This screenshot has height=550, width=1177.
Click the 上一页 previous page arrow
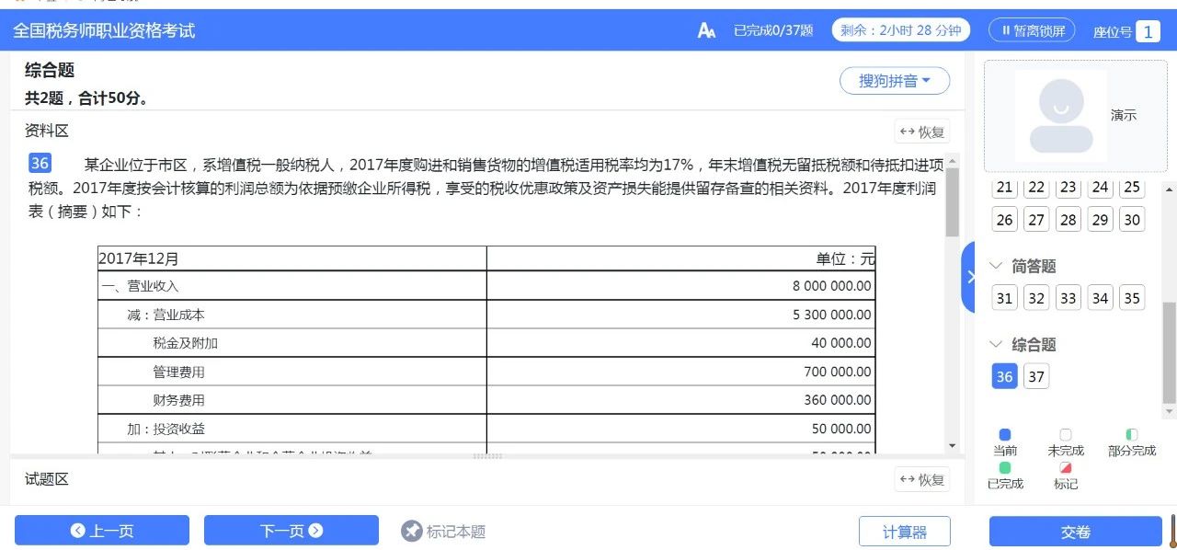point(78,531)
